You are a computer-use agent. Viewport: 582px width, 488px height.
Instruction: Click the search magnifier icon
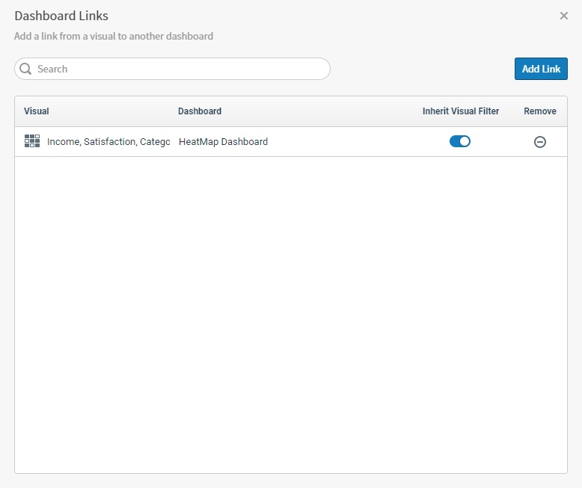pos(25,69)
